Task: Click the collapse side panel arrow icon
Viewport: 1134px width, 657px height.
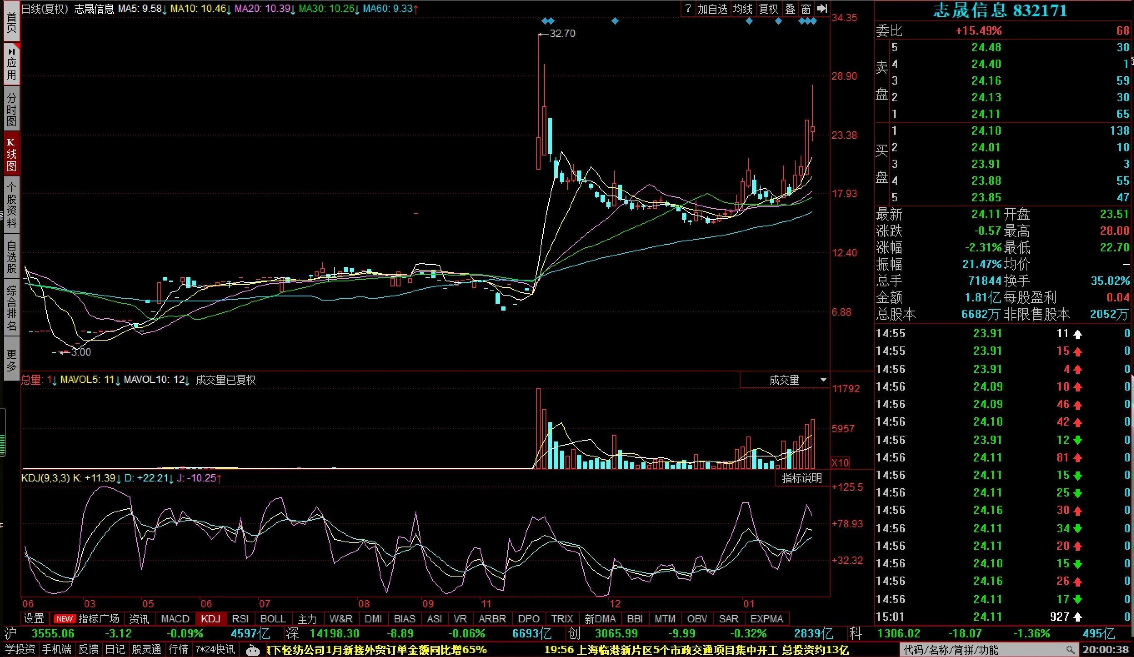Action: (x=822, y=8)
